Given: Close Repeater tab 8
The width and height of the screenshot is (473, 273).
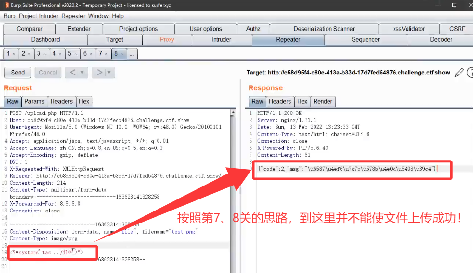Looking at the screenshot, I should 122,54.
